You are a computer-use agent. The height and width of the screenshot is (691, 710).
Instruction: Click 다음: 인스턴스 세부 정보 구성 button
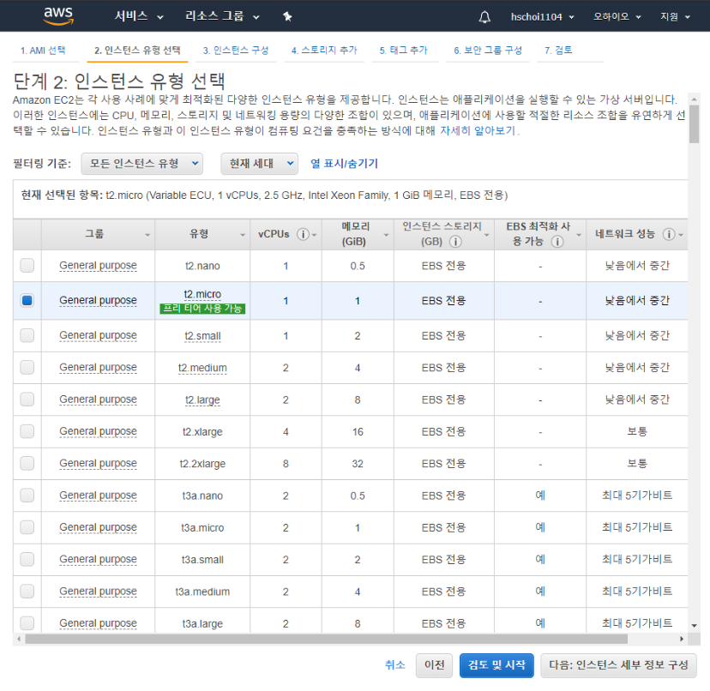point(618,665)
